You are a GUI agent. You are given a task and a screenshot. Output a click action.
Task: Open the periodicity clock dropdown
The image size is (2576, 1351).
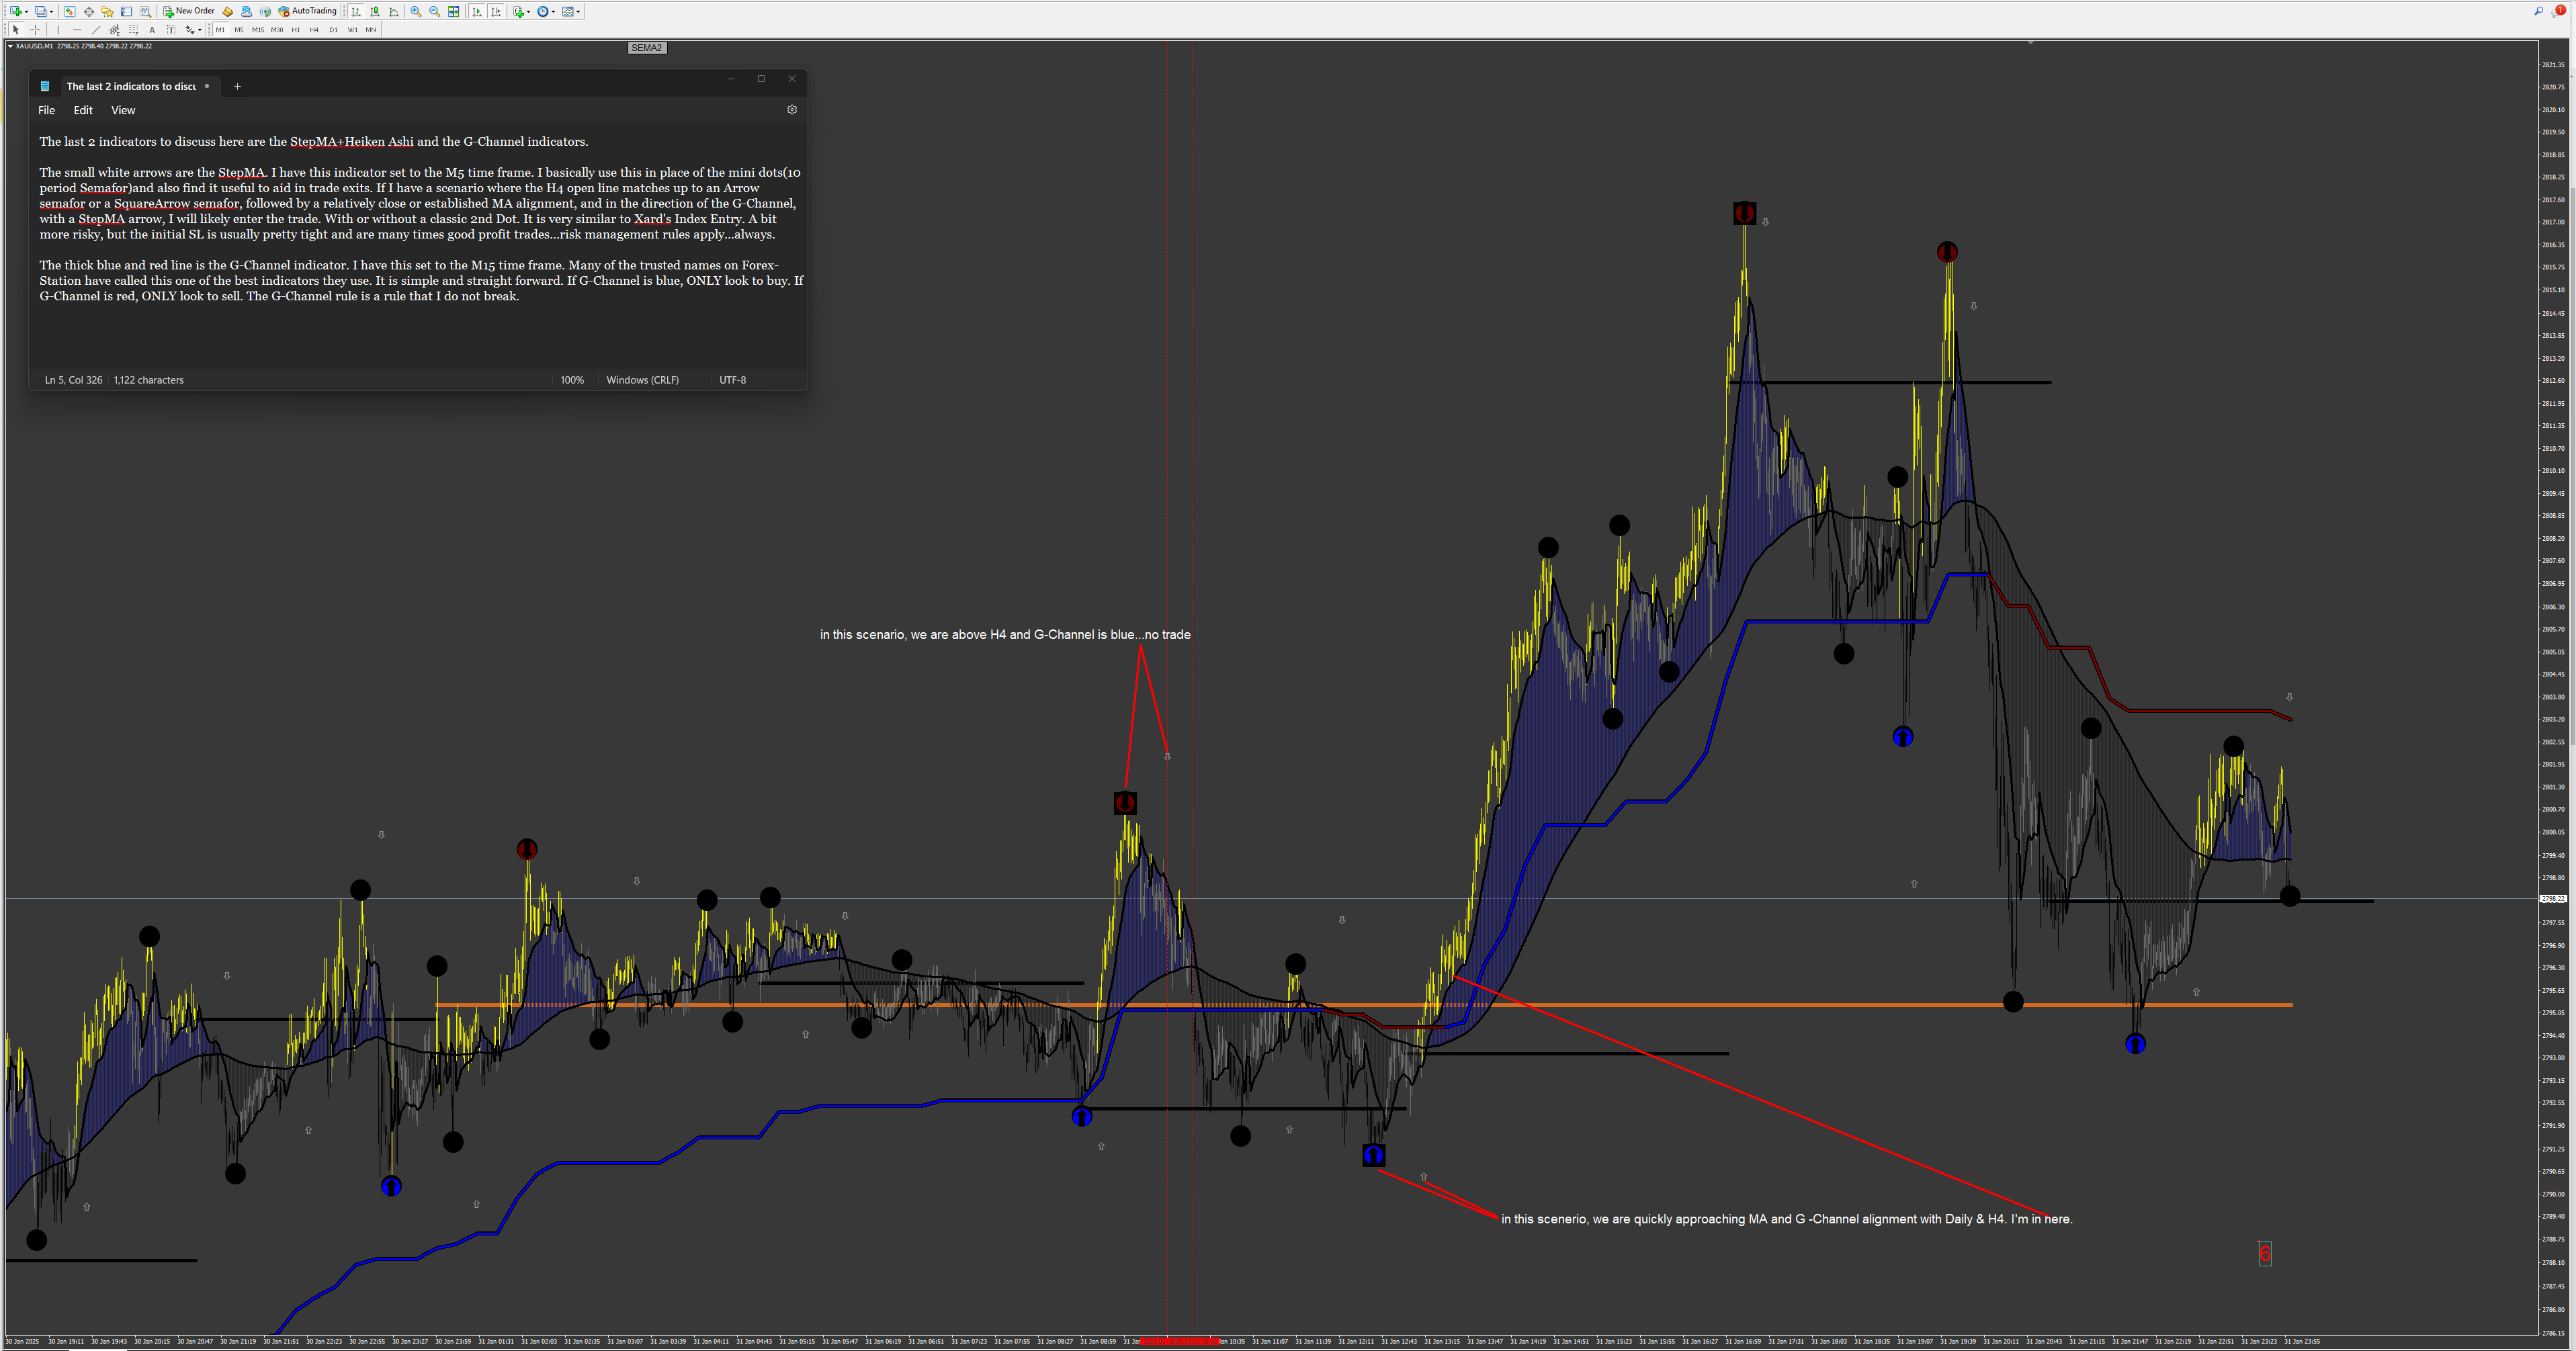pyautogui.click(x=554, y=11)
